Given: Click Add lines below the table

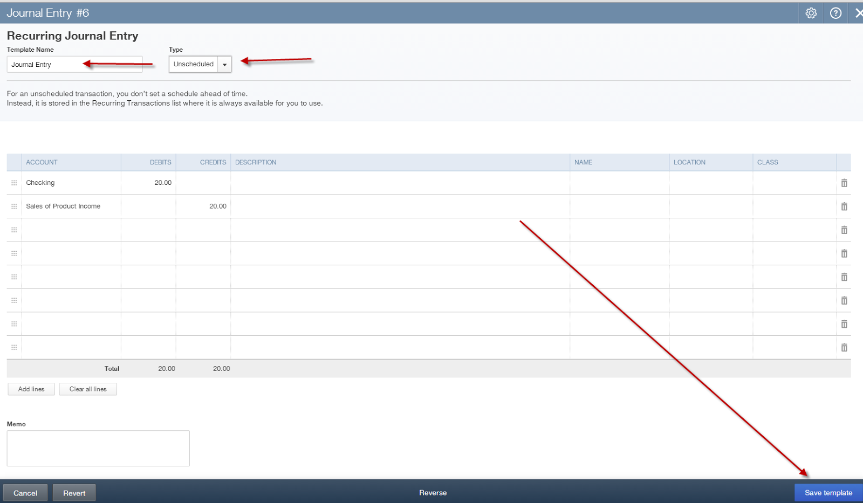Looking at the screenshot, I should pyautogui.click(x=31, y=389).
